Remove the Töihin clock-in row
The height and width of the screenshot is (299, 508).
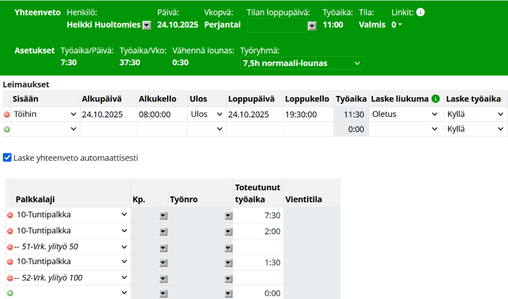pos(7,114)
